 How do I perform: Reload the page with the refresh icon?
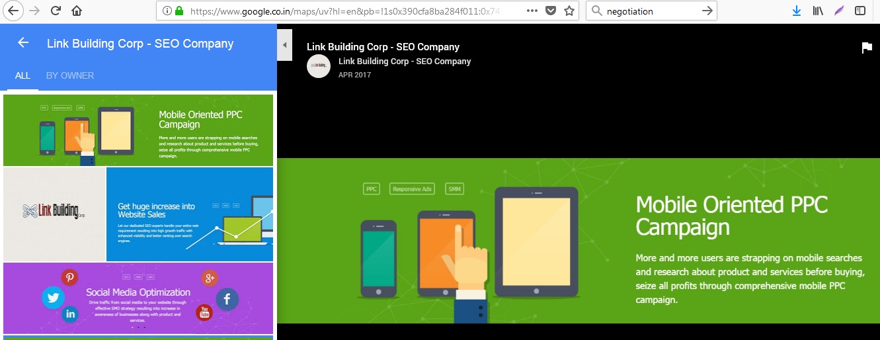coord(56,11)
